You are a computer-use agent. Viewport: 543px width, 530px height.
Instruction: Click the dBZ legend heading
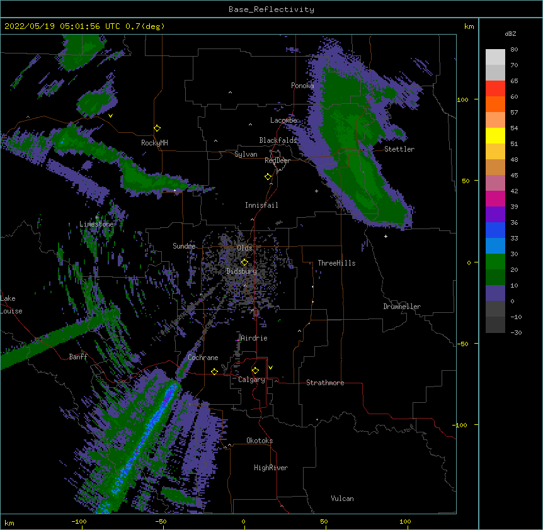point(510,33)
